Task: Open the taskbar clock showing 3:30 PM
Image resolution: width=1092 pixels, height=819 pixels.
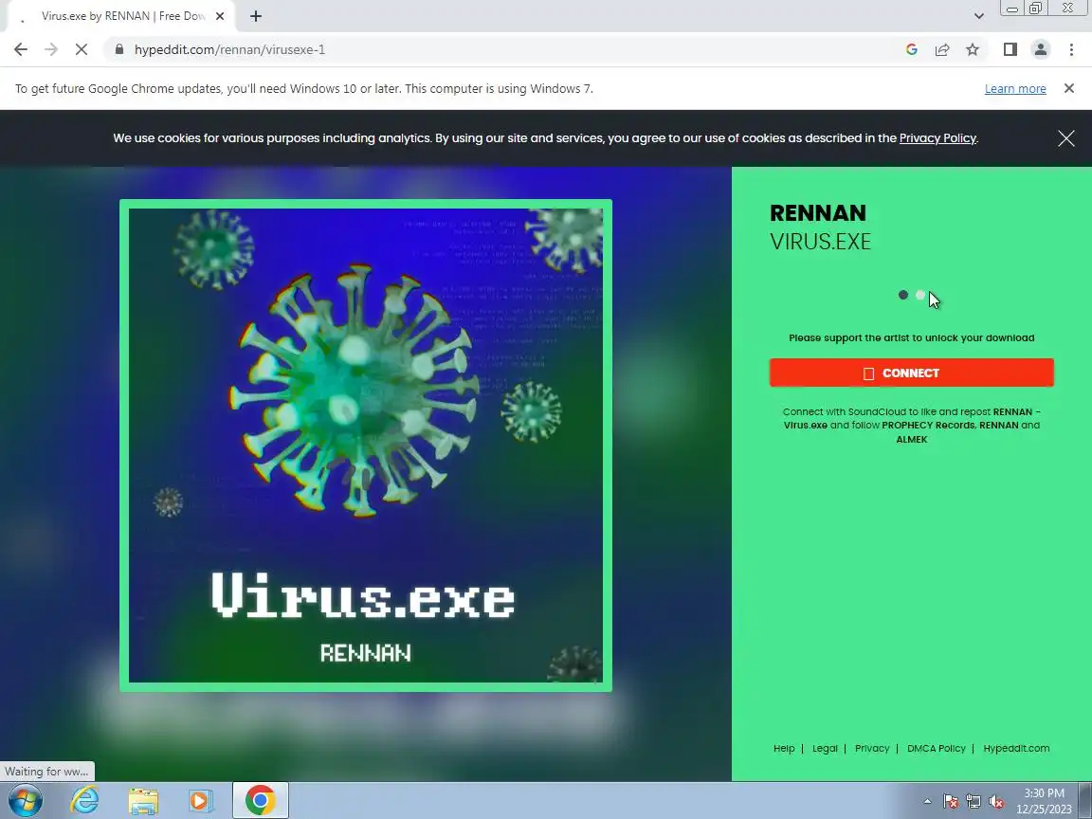Action: click(1044, 801)
